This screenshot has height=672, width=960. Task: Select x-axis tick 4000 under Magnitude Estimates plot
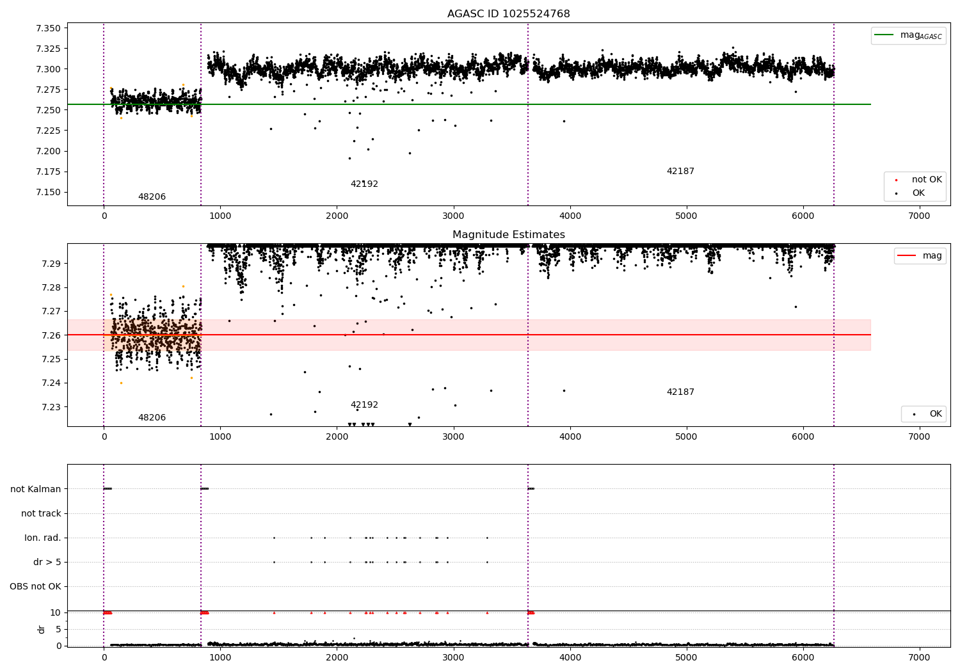[570, 437]
